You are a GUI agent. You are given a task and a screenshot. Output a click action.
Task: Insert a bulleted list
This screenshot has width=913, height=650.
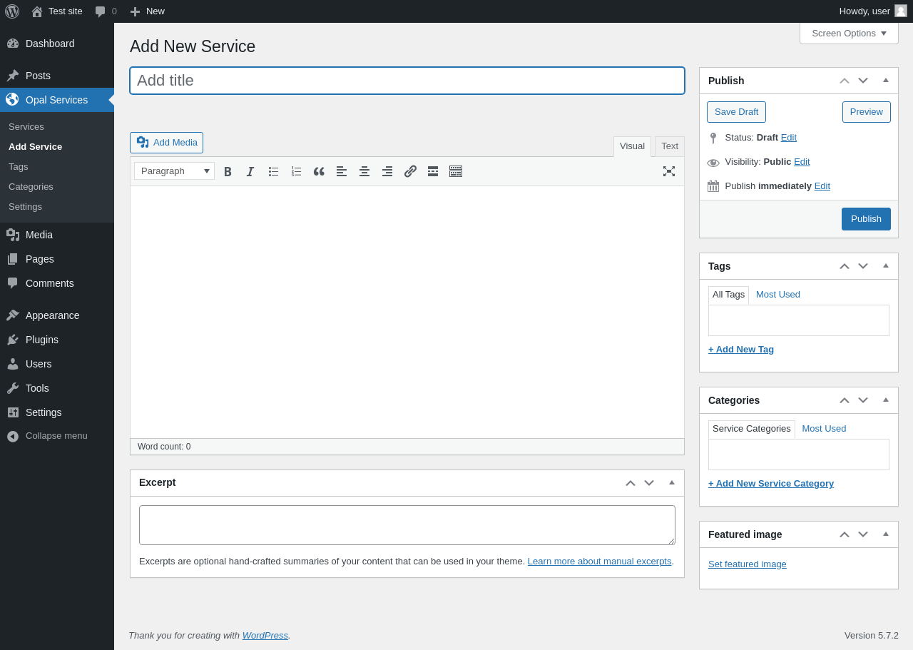(x=273, y=171)
